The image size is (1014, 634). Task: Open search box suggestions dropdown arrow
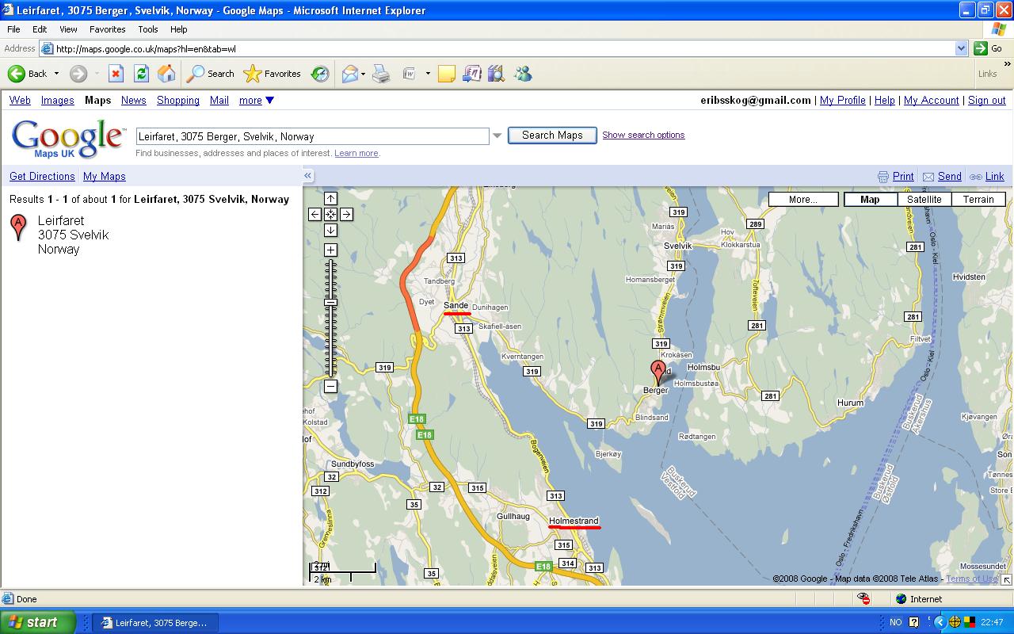497,136
